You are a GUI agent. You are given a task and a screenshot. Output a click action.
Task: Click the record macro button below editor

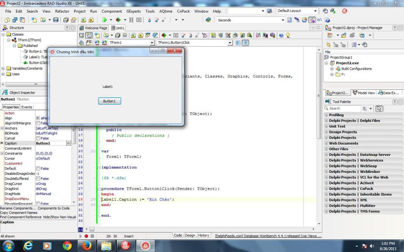tap(86, 236)
